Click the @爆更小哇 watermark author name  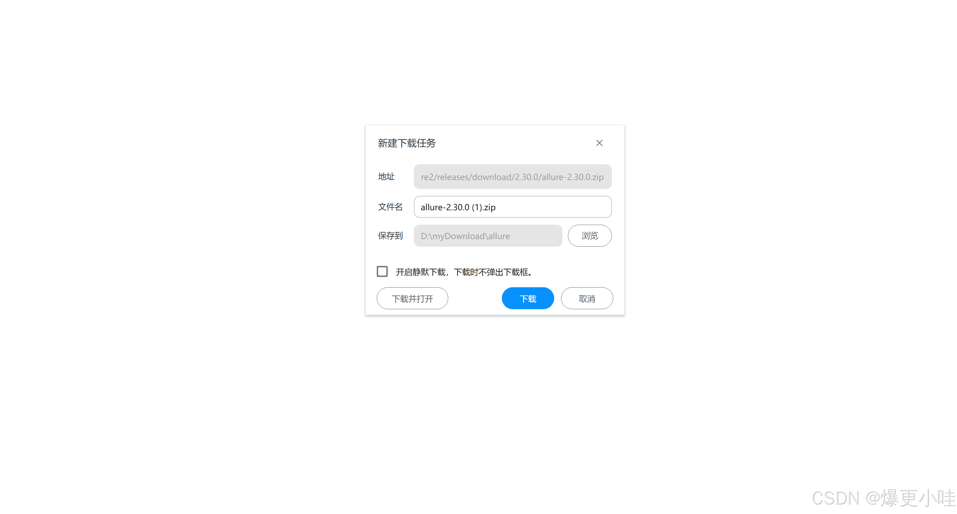911,498
